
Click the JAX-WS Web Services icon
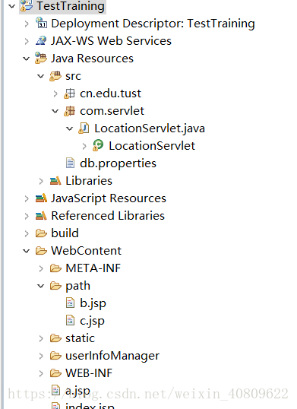[41, 41]
